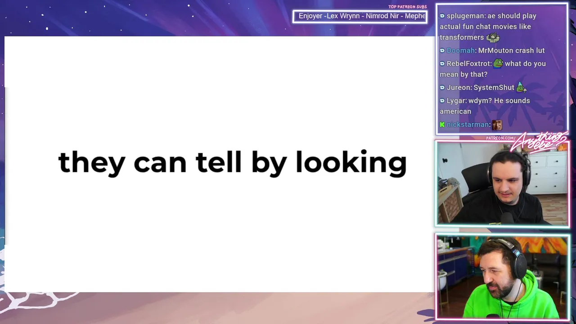This screenshot has height=324, width=576.
Task: Click the chat badge before RebelFoxtrot
Action: point(442,63)
